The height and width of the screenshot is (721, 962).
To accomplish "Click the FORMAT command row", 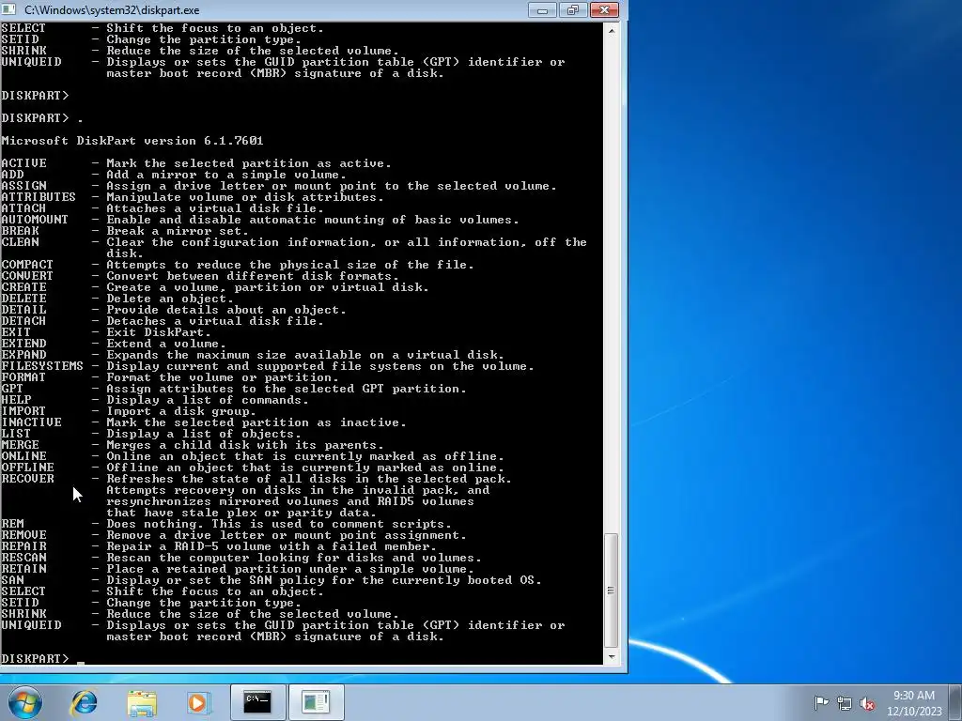I will pos(170,377).
